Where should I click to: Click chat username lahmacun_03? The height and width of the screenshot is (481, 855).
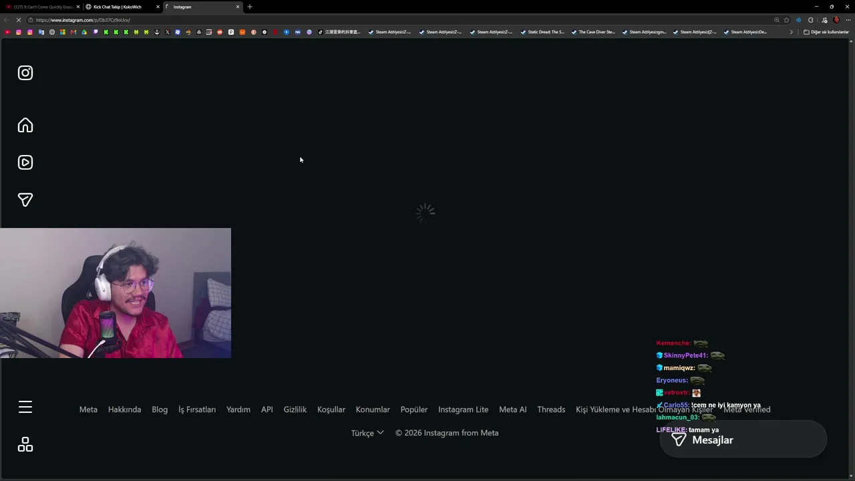click(678, 418)
